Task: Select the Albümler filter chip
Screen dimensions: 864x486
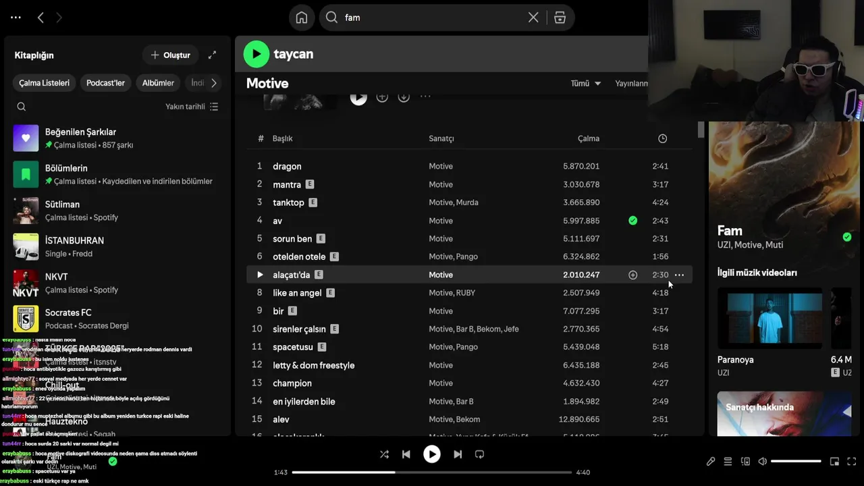Action: point(158,83)
